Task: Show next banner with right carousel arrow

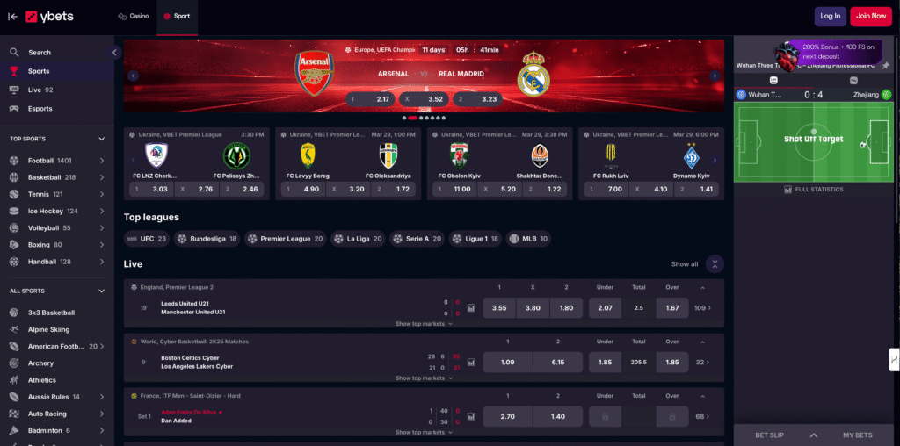Action: (715, 76)
